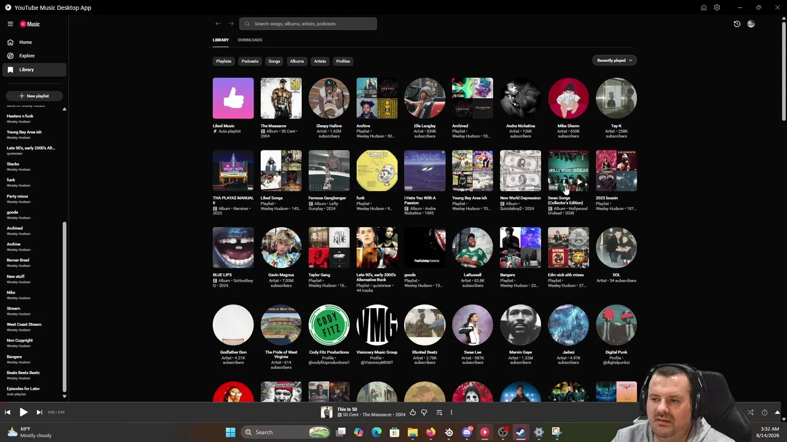Switch to the Downloads tab
Image resolution: width=787 pixels, height=442 pixels.
[250, 40]
